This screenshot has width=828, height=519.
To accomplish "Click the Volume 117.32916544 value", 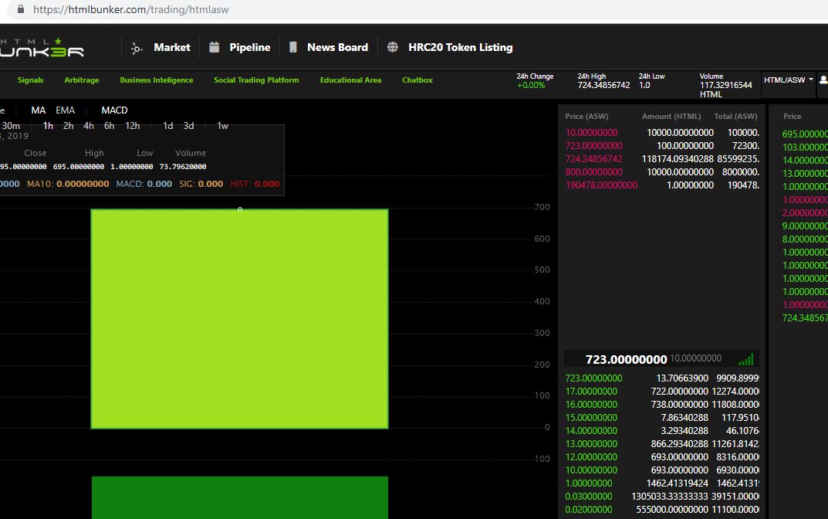I will [725, 85].
